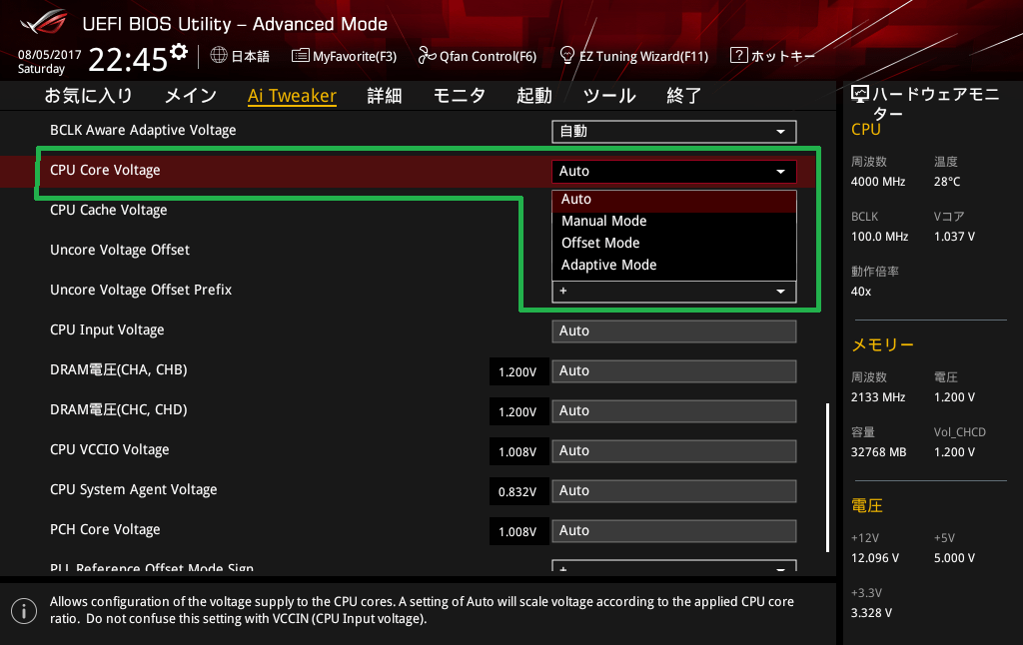1023x645 pixels.
Task: Click the settings list vertical scrollbar
Action: pos(828,477)
